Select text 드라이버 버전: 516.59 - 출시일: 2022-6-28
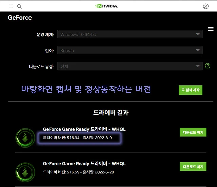This screenshot has width=217, height=187. pyautogui.click(x=78, y=172)
